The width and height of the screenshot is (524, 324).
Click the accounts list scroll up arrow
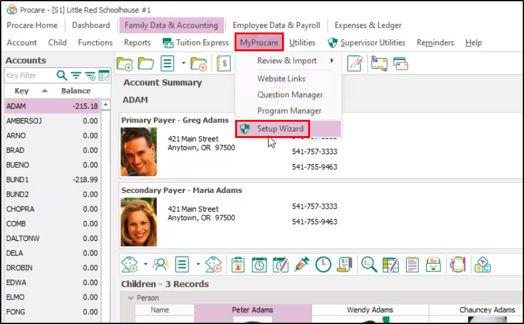click(105, 105)
